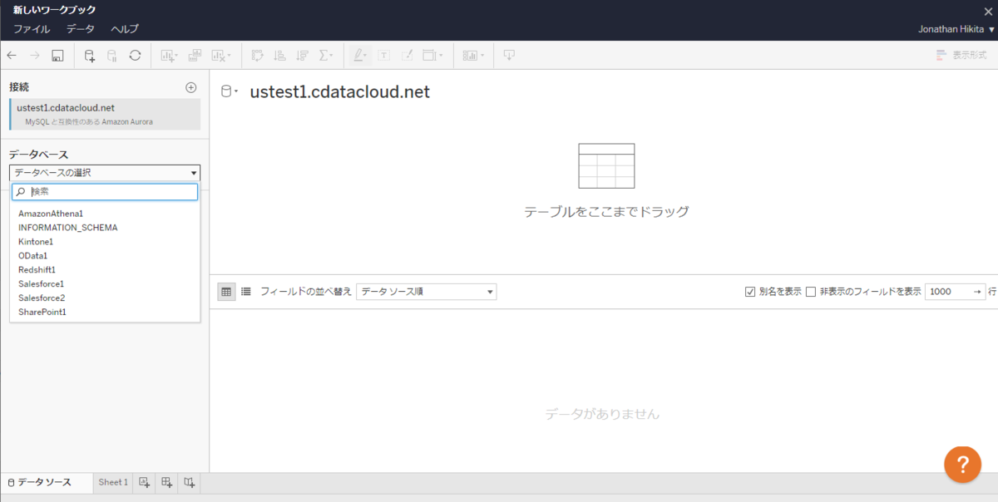Click the orange help button
Image resolution: width=998 pixels, height=502 pixels.
pyautogui.click(x=962, y=465)
